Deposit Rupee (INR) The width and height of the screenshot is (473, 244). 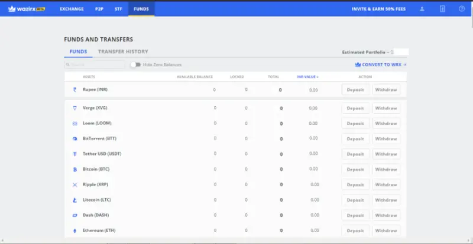pyautogui.click(x=355, y=90)
